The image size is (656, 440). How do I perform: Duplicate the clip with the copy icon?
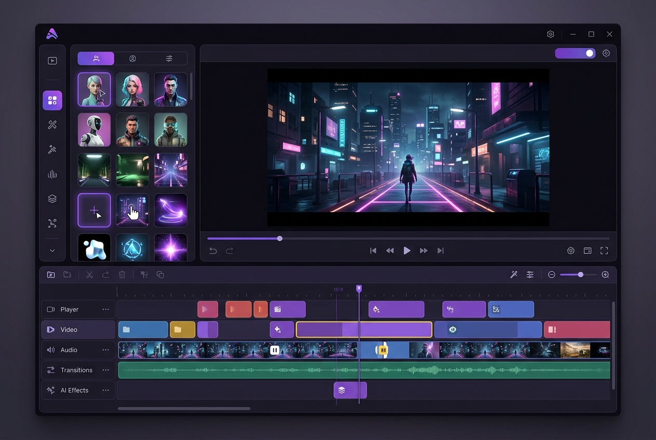[160, 274]
